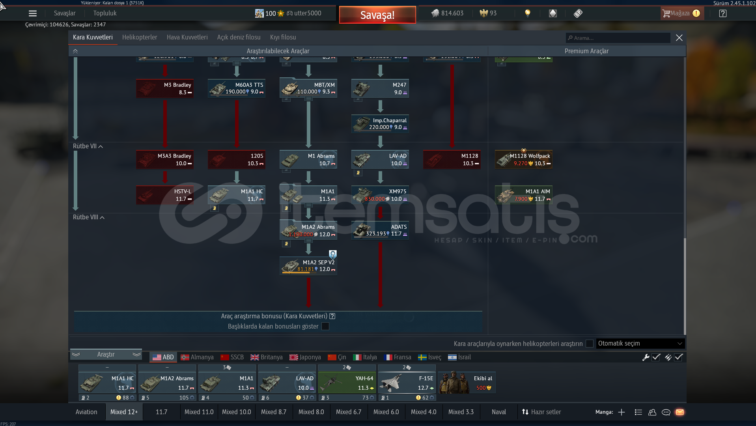This screenshot has height=426, width=756.
Task: Click the lightbulb tips icon
Action: (x=528, y=13)
